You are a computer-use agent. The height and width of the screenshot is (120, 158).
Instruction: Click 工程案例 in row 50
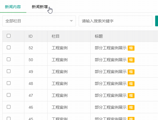pyautogui.click(x=59, y=60)
